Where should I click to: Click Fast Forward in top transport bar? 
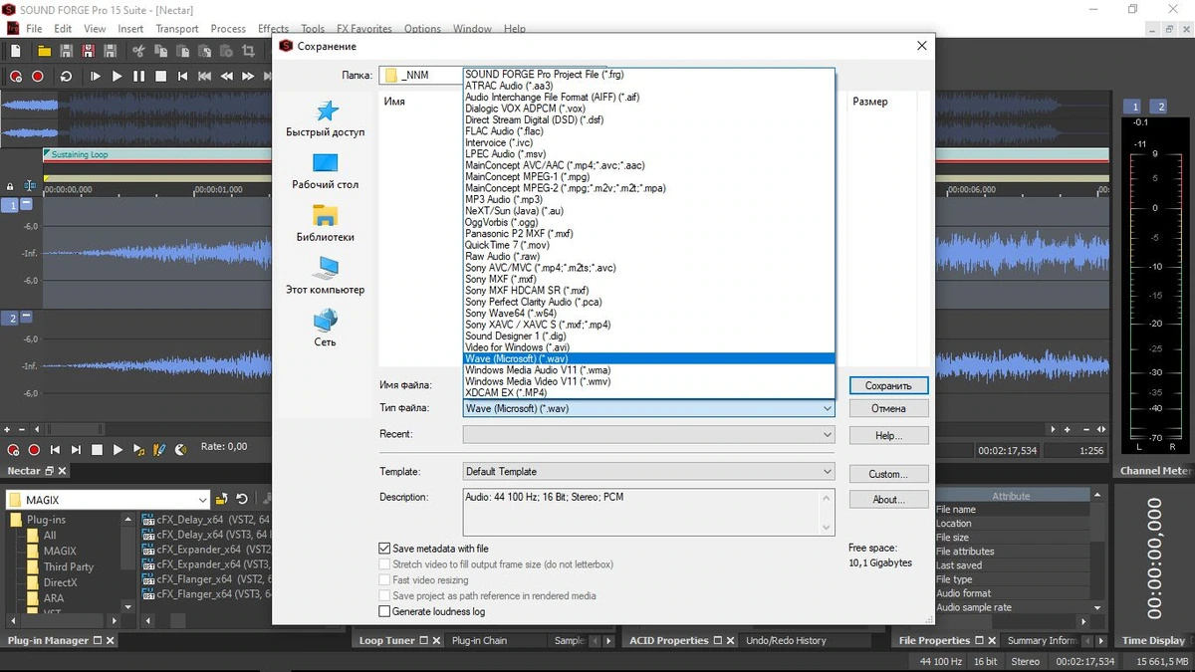pos(248,76)
